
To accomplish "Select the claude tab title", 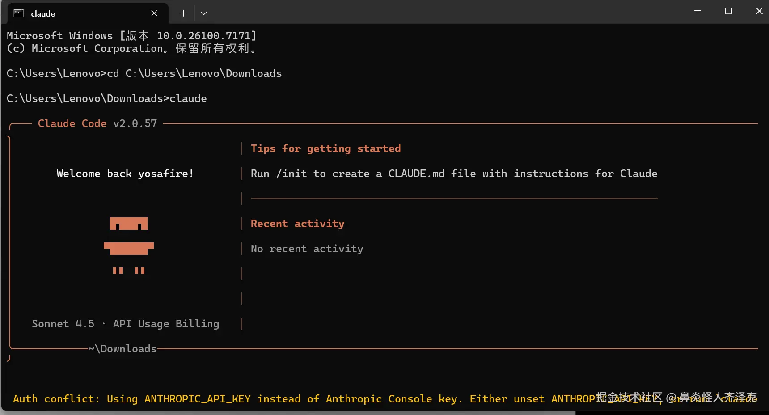I will click(43, 14).
